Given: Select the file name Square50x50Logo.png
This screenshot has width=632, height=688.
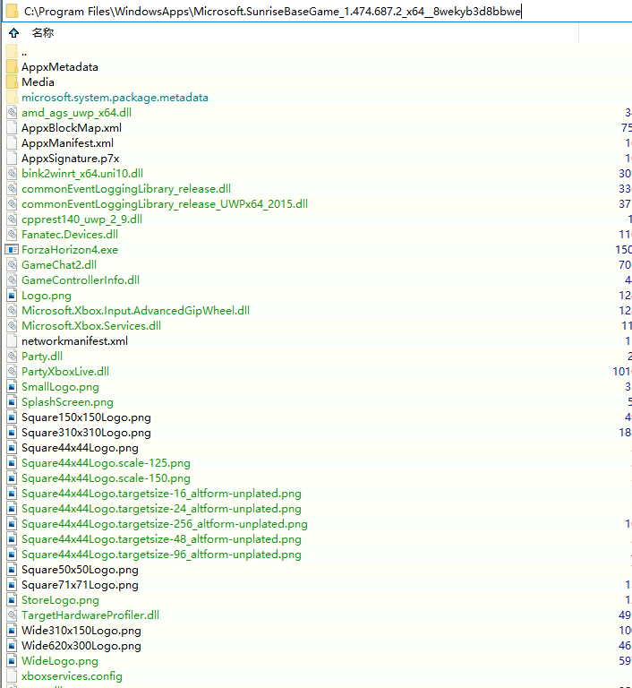Looking at the screenshot, I should click(x=80, y=570).
